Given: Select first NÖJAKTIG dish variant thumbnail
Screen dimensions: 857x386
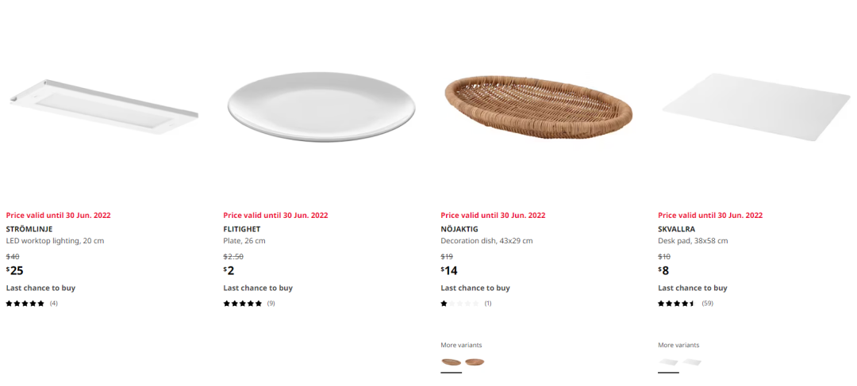Looking at the screenshot, I should tap(451, 362).
